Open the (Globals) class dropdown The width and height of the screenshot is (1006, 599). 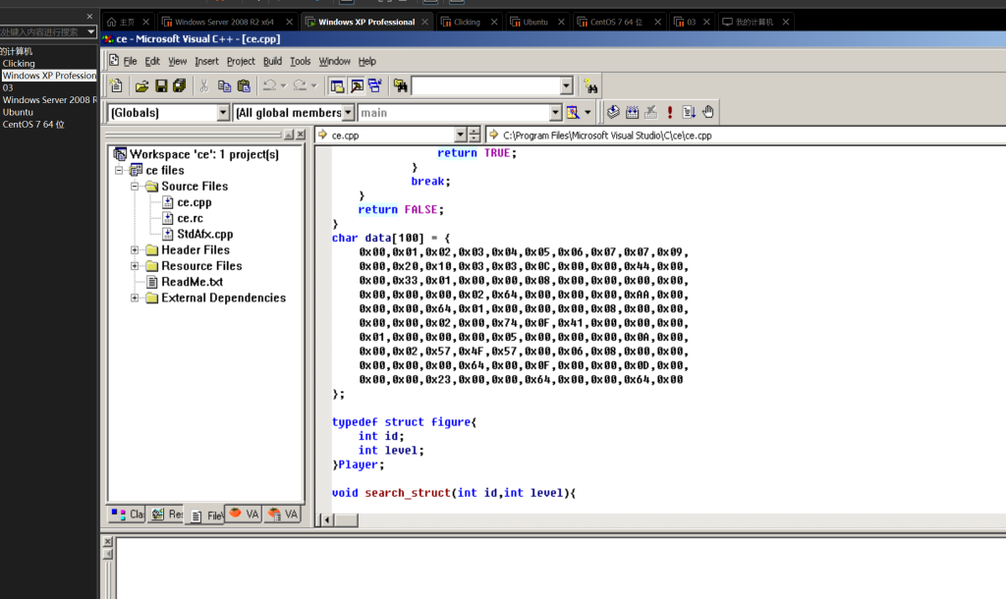click(222, 113)
